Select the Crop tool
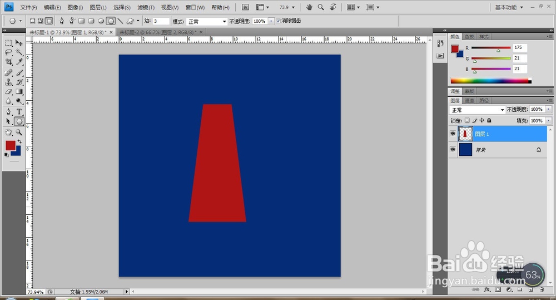556x300 pixels. 8,62
